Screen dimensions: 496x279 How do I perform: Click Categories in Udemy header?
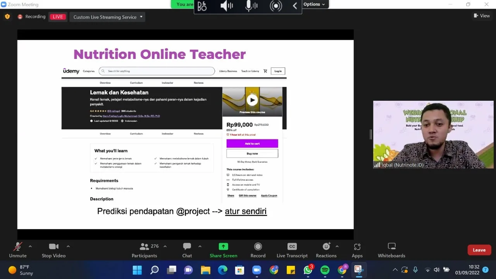pyautogui.click(x=89, y=71)
